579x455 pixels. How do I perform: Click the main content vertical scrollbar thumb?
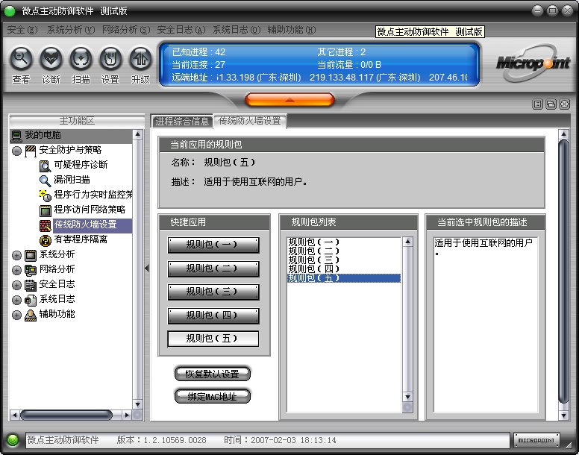tap(563, 272)
